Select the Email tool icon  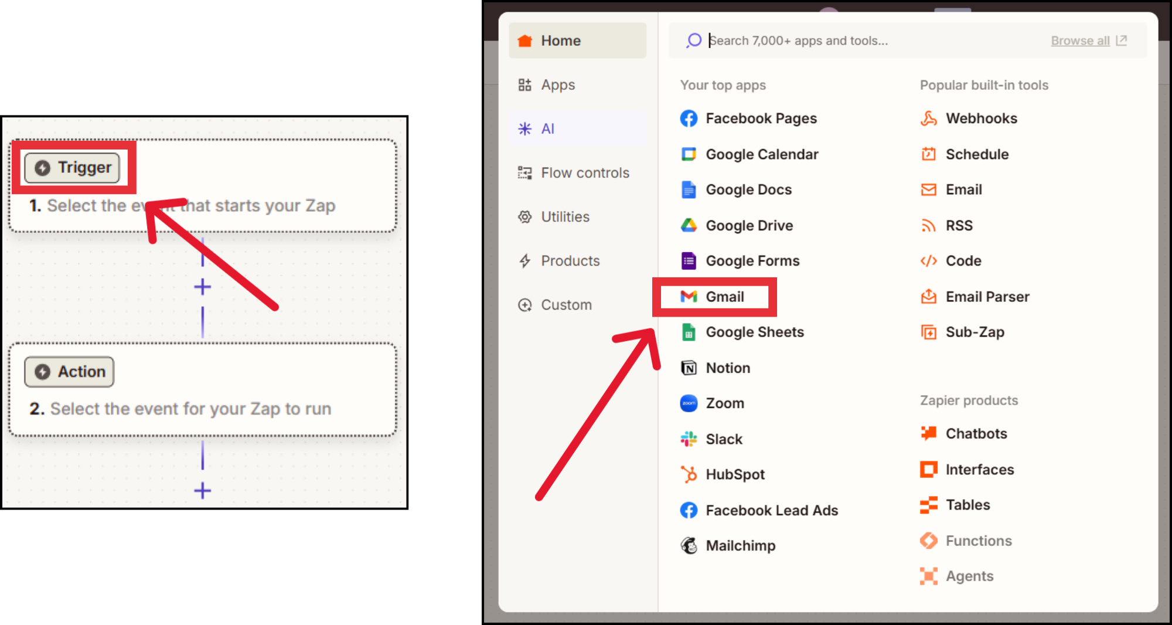click(928, 190)
